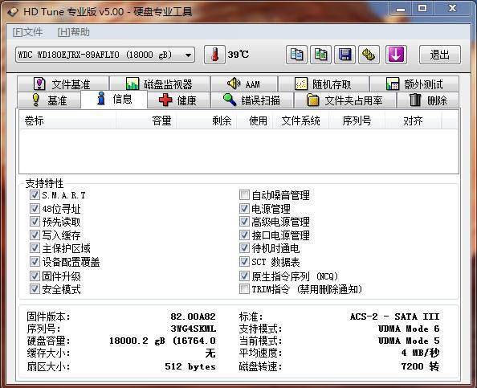Open options via the wrench icon
The height and width of the screenshot is (388, 477).
click(x=369, y=55)
